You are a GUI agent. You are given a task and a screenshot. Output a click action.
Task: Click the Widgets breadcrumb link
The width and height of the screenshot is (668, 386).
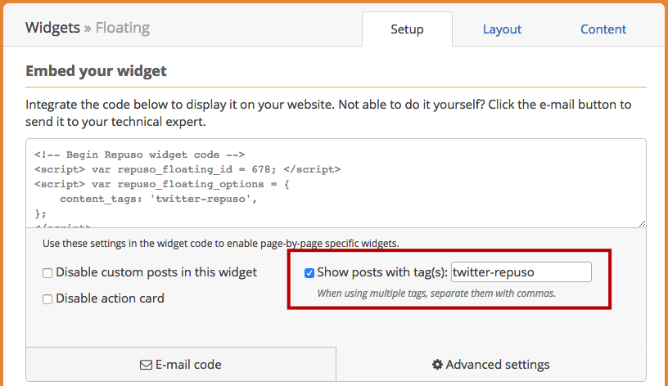(52, 28)
